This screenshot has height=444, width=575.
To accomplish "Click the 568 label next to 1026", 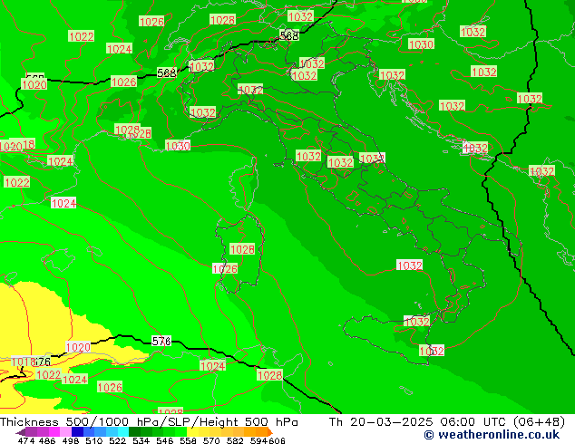I will pyautogui.click(x=167, y=72).
